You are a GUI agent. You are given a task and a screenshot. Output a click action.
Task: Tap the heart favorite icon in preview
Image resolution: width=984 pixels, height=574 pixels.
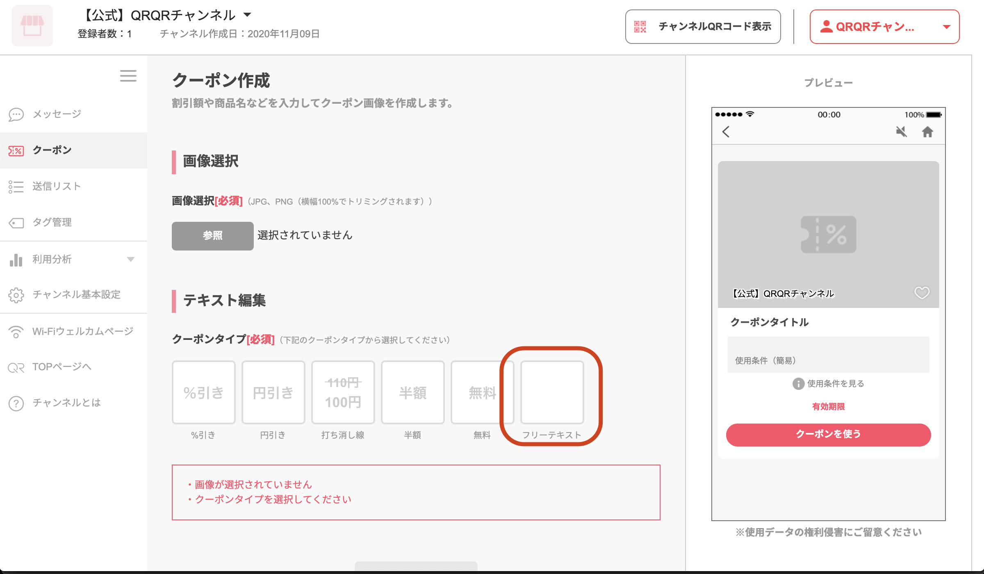[x=922, y=293]
